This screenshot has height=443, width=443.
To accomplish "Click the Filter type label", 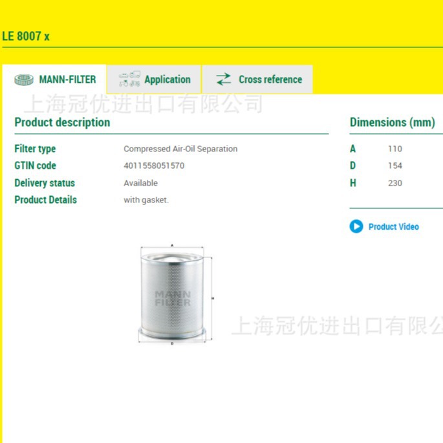I will click(x=35, y=149).
